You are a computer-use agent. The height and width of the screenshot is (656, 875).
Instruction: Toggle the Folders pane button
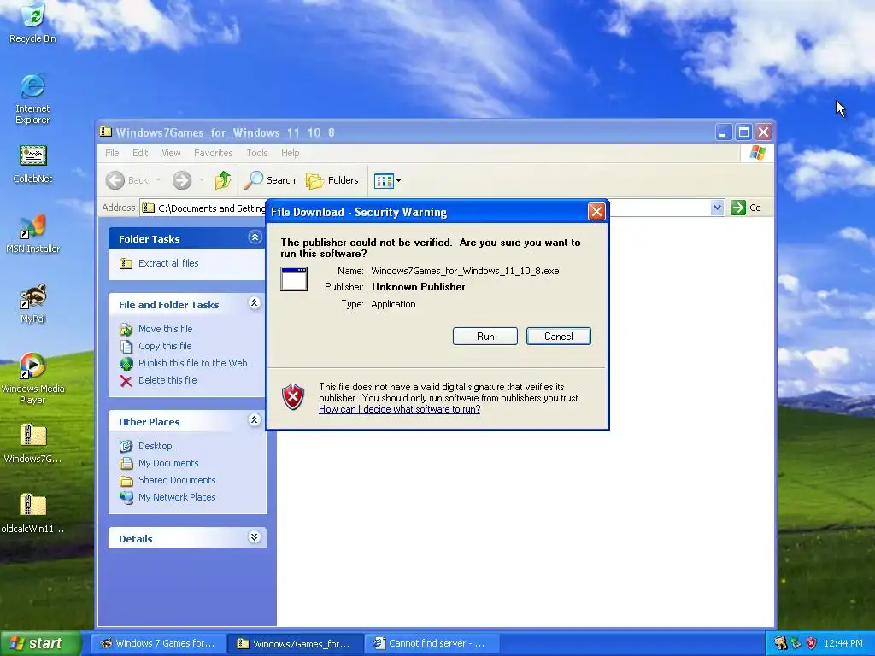pyautogui.click(x=332, y=180)
